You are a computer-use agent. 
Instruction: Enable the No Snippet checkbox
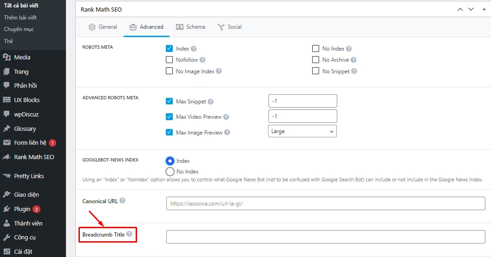click(x=316, y=71)
